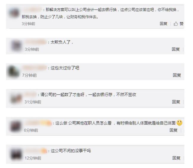Open avatar of first commenter about 公司会计
Screen dimensions: 193x168
pos(14,13)
